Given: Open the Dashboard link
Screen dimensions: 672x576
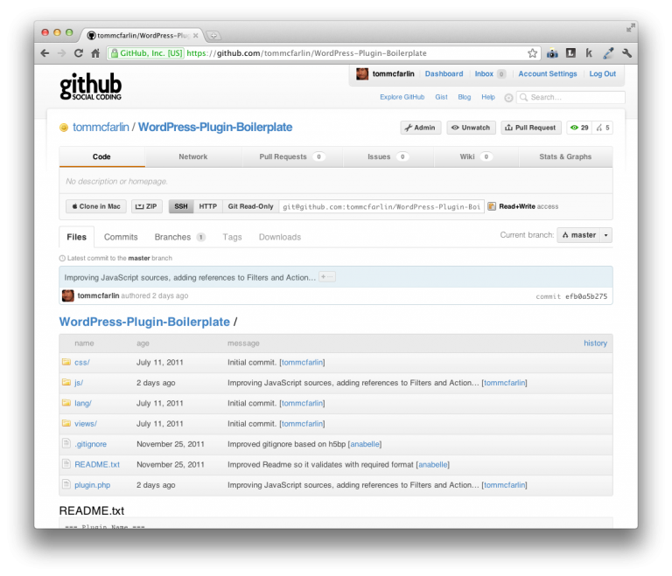Looking at the screenshot, I should [444, 73].
